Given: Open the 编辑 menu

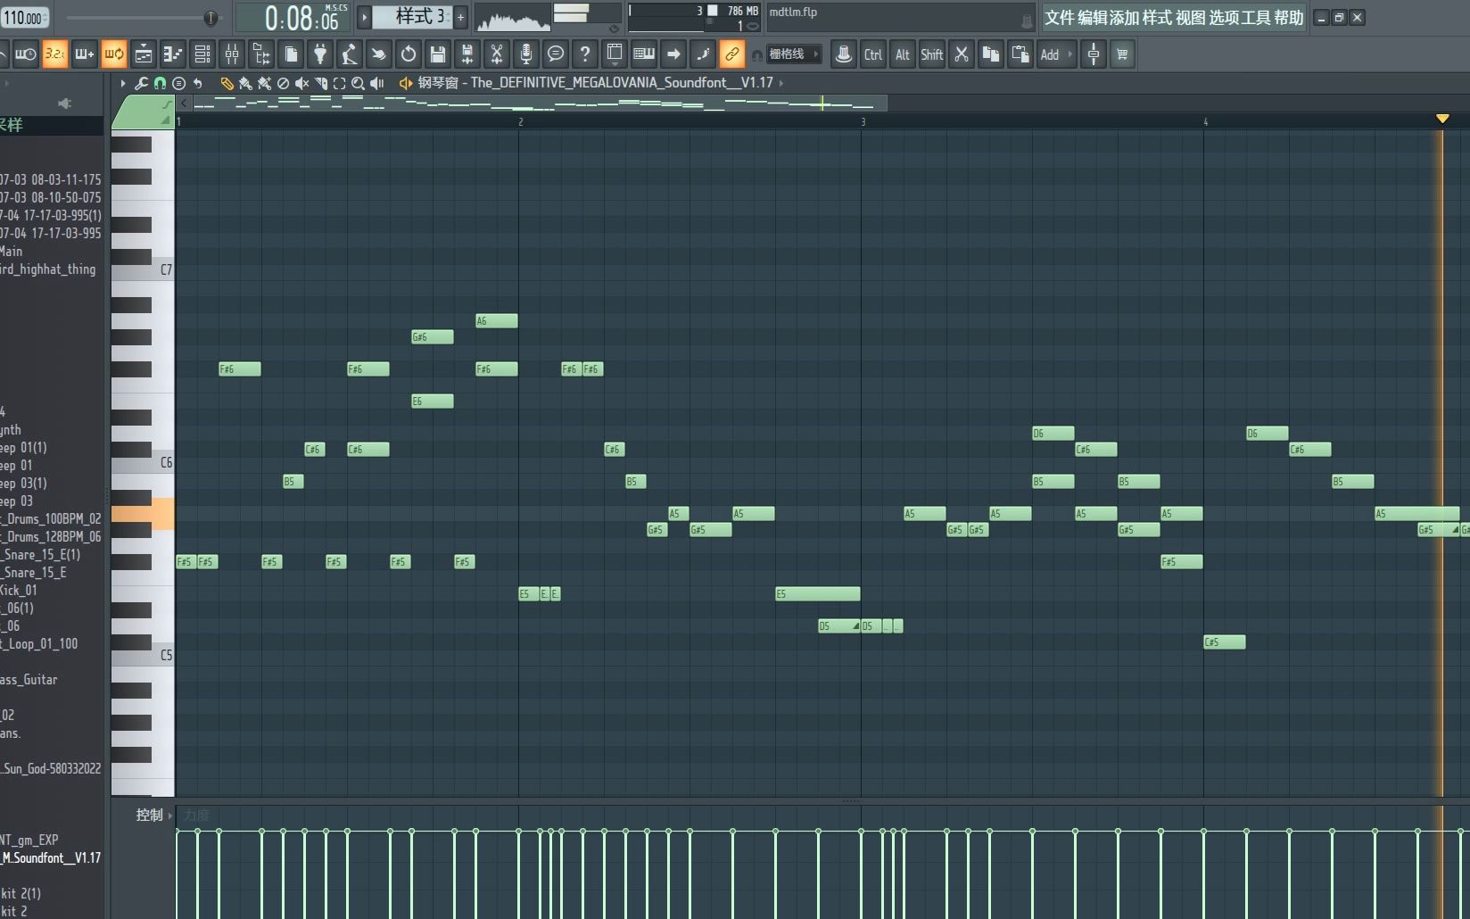Looking at the screenshot, I should tap(1093, 18).
